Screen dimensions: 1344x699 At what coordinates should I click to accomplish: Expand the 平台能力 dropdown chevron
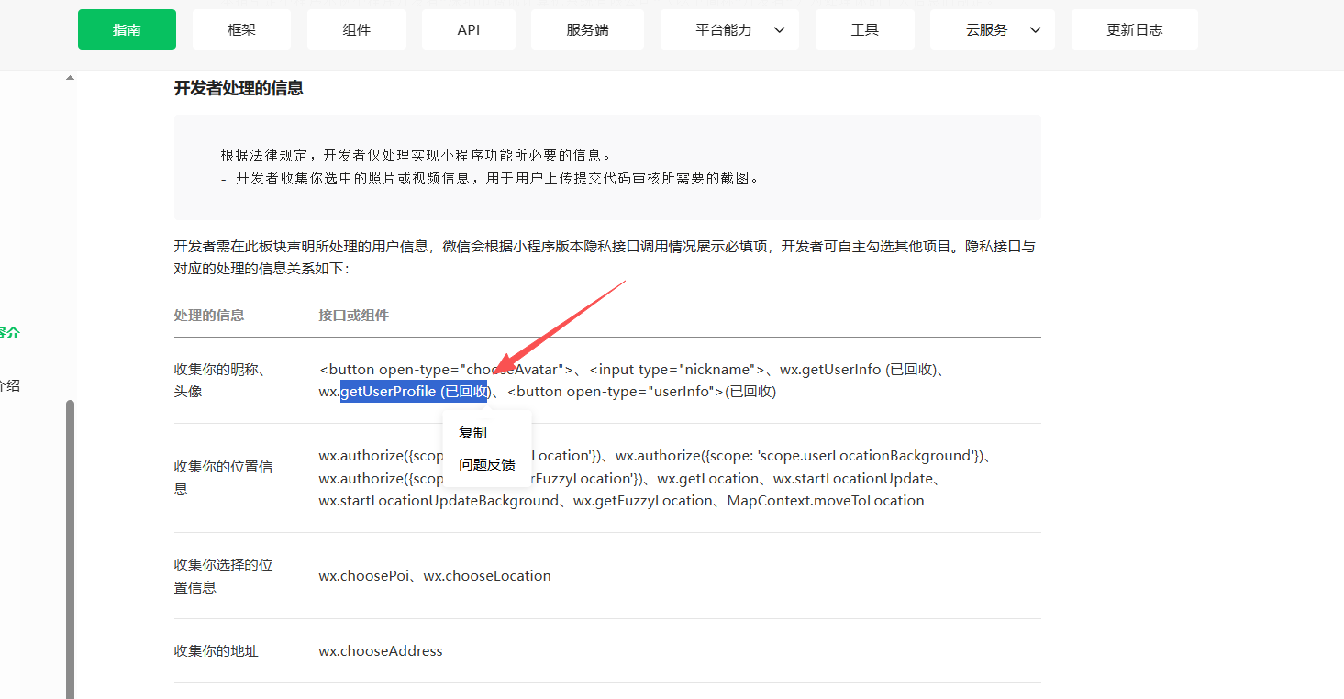coord(780,30)
